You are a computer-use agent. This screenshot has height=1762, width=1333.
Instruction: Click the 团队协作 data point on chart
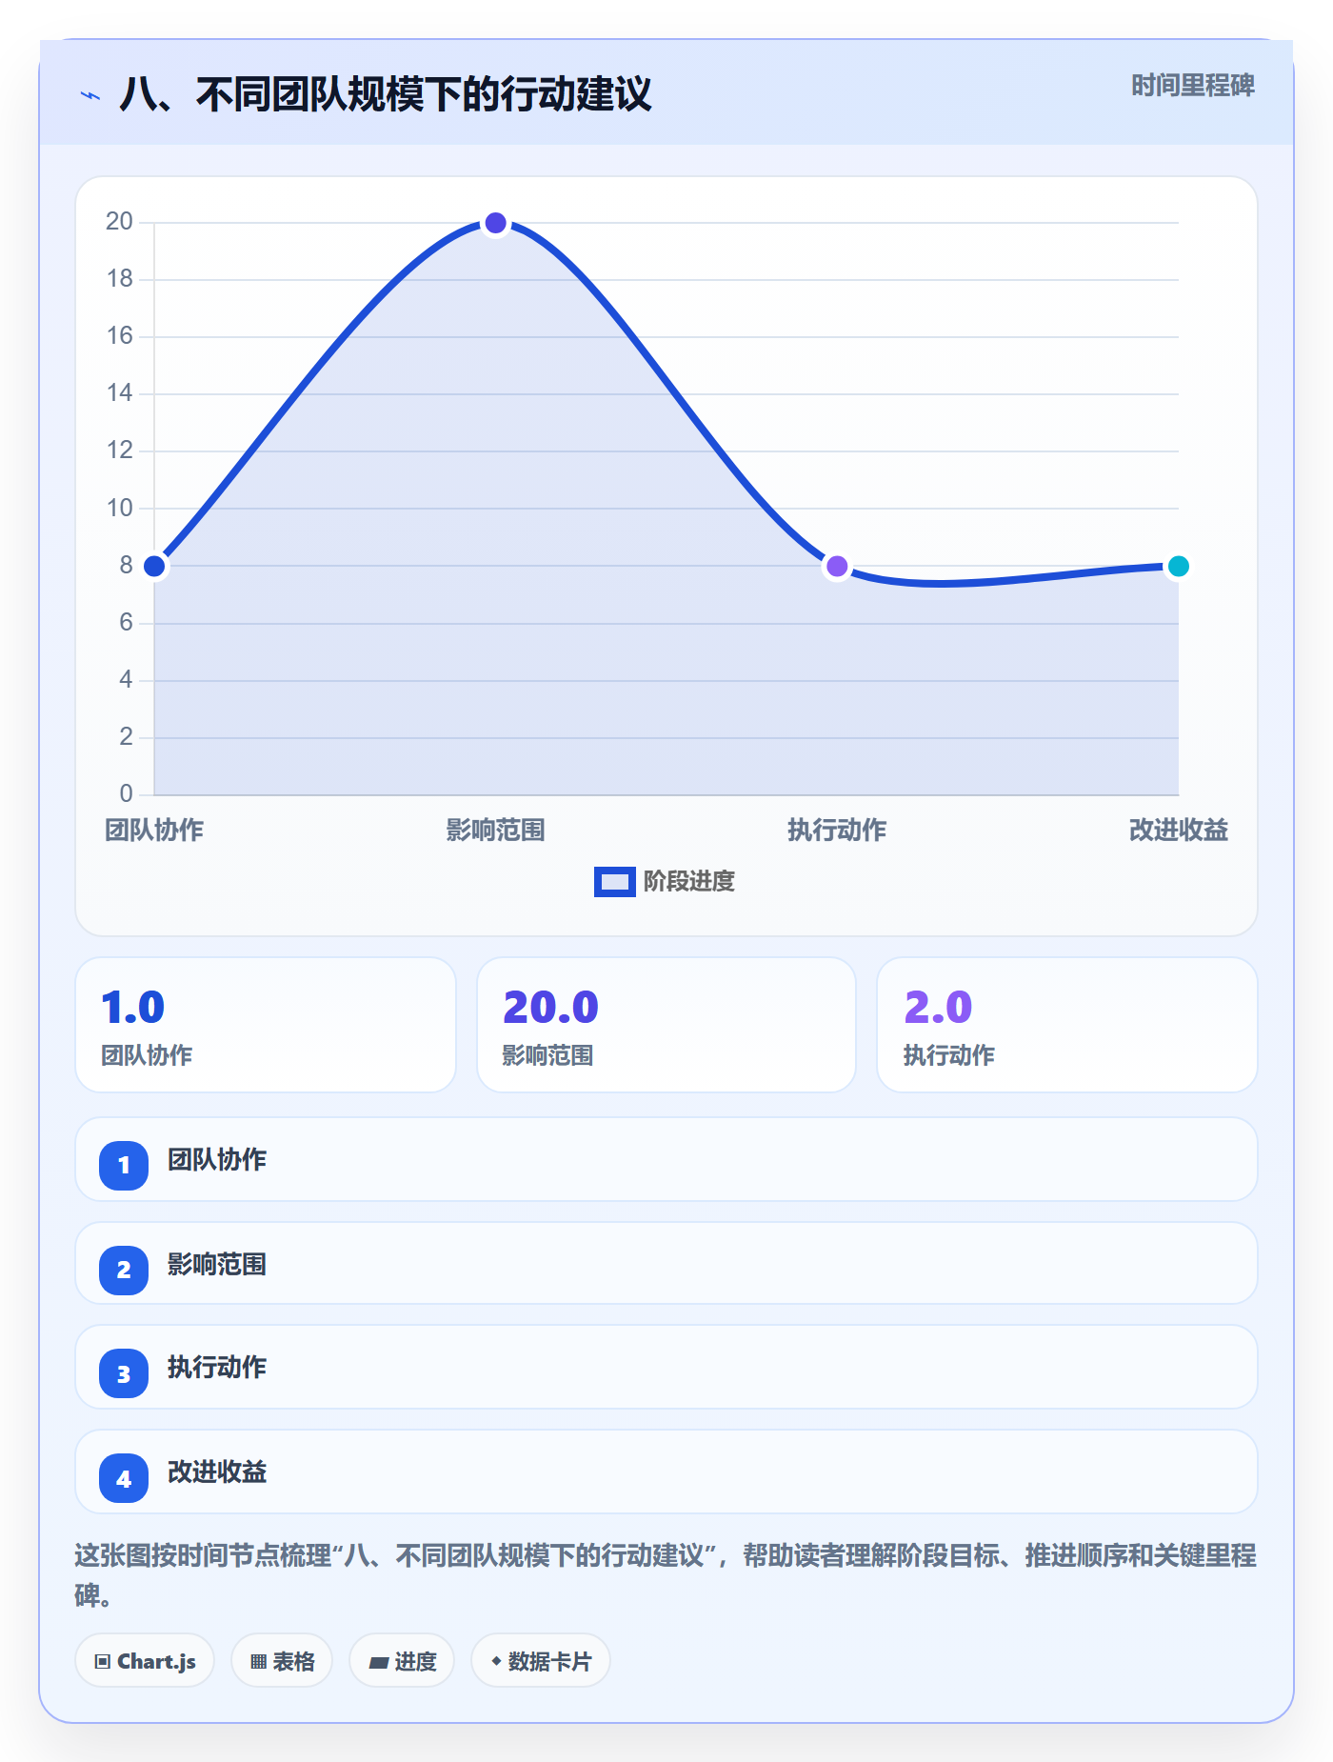154,567
